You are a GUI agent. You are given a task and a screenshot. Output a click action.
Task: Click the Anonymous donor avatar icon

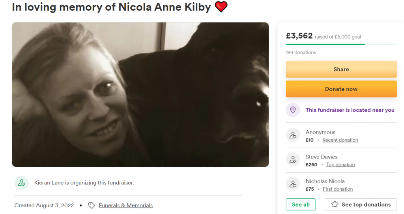pyautogui.click(x=293, y=136)
